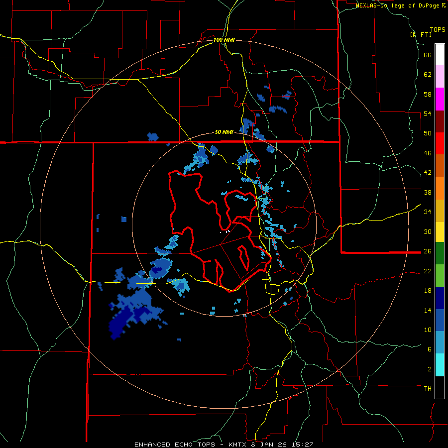
Task: Click the '[K FT]' units label
Action: (x=421, y=34)
